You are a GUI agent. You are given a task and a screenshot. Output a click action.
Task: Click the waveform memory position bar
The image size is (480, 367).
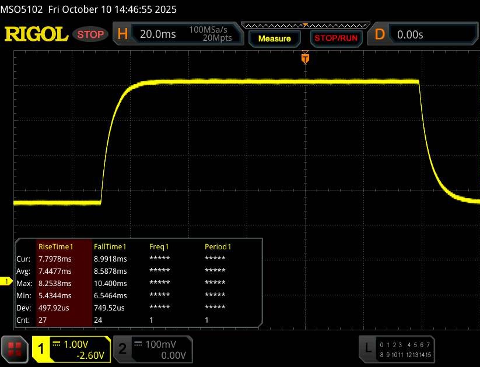point(305,25)
